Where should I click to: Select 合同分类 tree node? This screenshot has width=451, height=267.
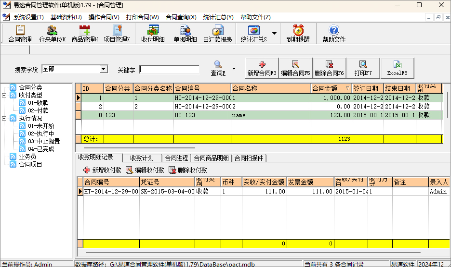(x=30, y=87)
